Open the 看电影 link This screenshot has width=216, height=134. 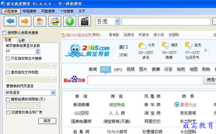[x=114, y=35]
